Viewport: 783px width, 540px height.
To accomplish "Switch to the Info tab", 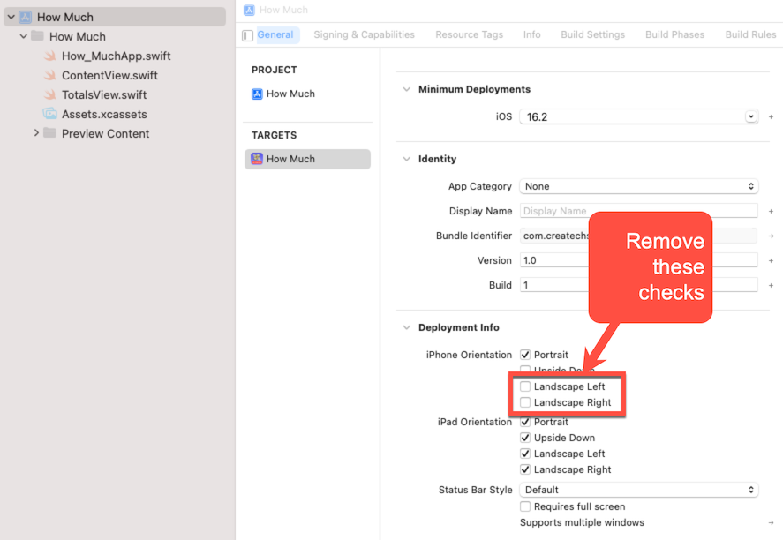I will point(531,35).
